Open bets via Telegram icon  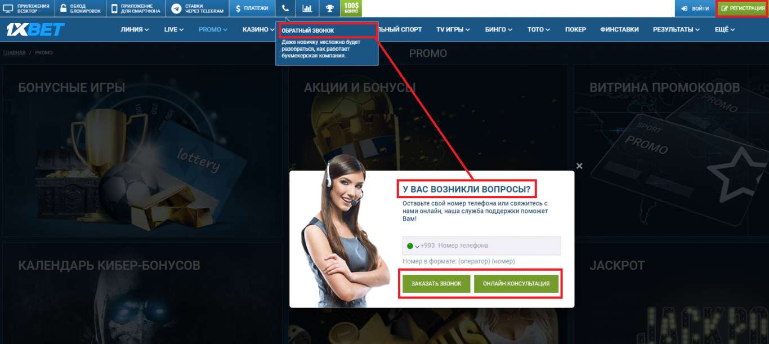click(x=177, y=8)
